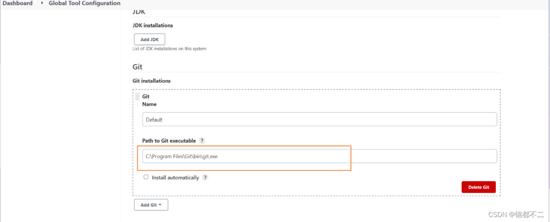Focus the Git Name field containing Default
The height and width of the screenshot is (222, 550).
[320, 119]
